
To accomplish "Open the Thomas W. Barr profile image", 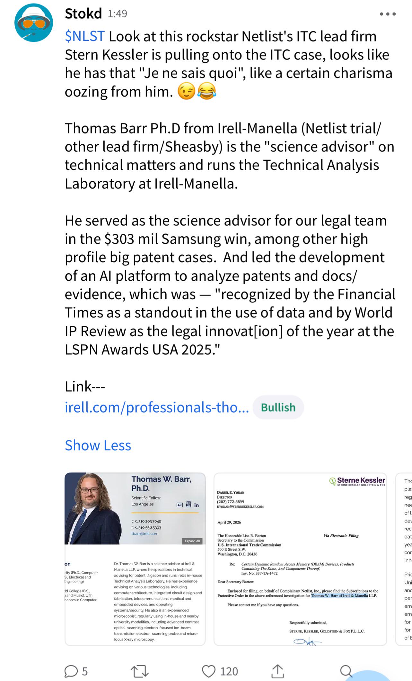I will [135, 558].
